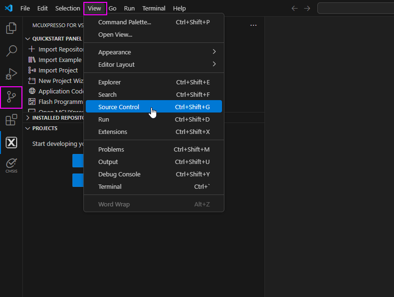Image resolution: width=394 pixels, height=297 pixels.
Task: Open the Explorer view in the activity bar
Action: coord(11,29)
